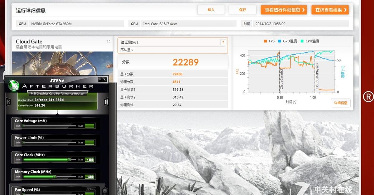This screenshot has width=374, height=195.
Task: Click the overall score 22289
Action: click(x=186, y=62)
